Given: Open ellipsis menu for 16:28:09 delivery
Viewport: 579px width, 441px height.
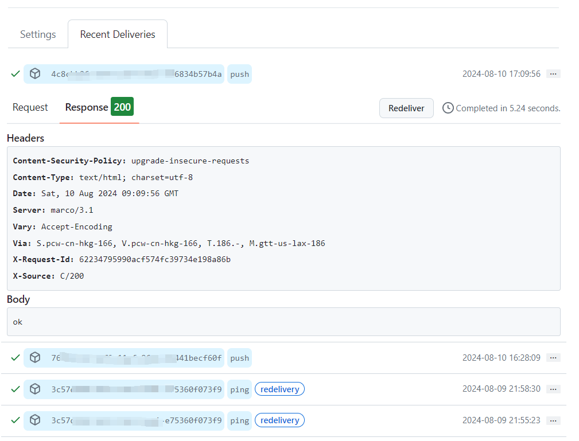Looking at the screenshot, I should 553,358.
